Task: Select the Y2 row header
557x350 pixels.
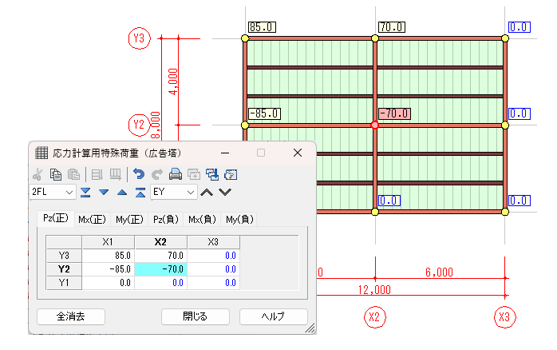Action: click(x=64, y=269)
